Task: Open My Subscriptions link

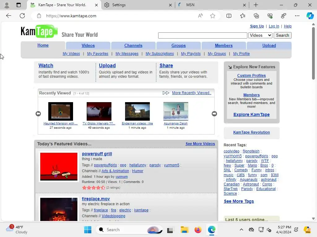Action: [x=160, y=54]
